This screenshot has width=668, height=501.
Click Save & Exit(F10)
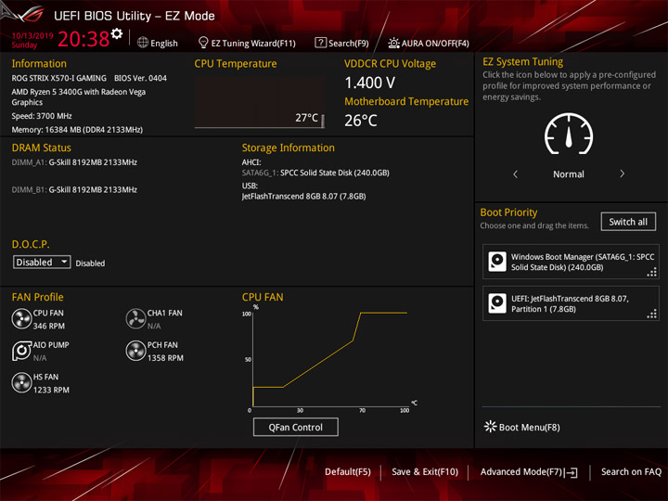425,472
